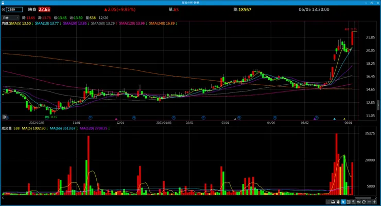The height and width of the screenshot is (206, 381).
Task: Select the hand pan tool
Action: point(338,202)
